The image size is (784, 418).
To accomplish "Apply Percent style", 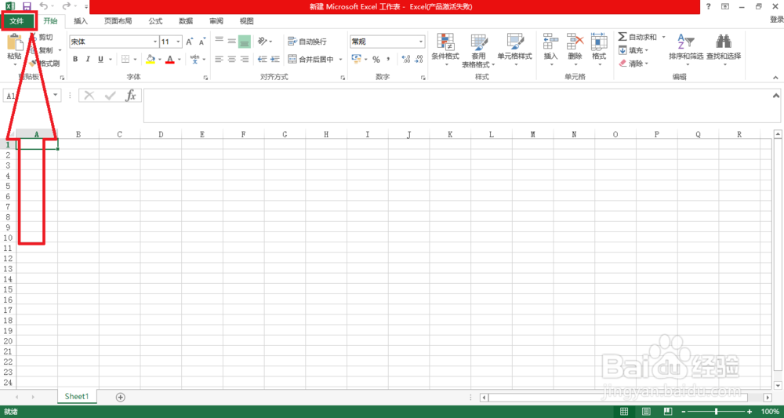I will (376, 59).
